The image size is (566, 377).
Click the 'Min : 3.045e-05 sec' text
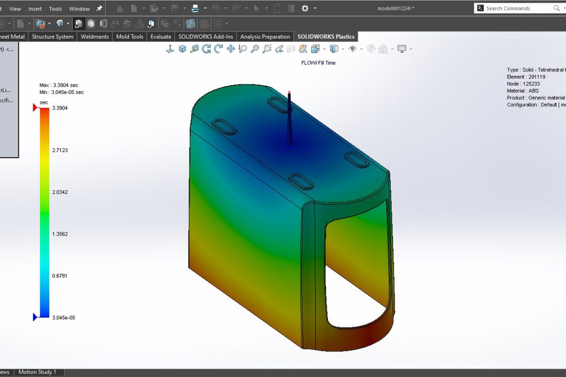pyautogui.click(x=62, y=92)
